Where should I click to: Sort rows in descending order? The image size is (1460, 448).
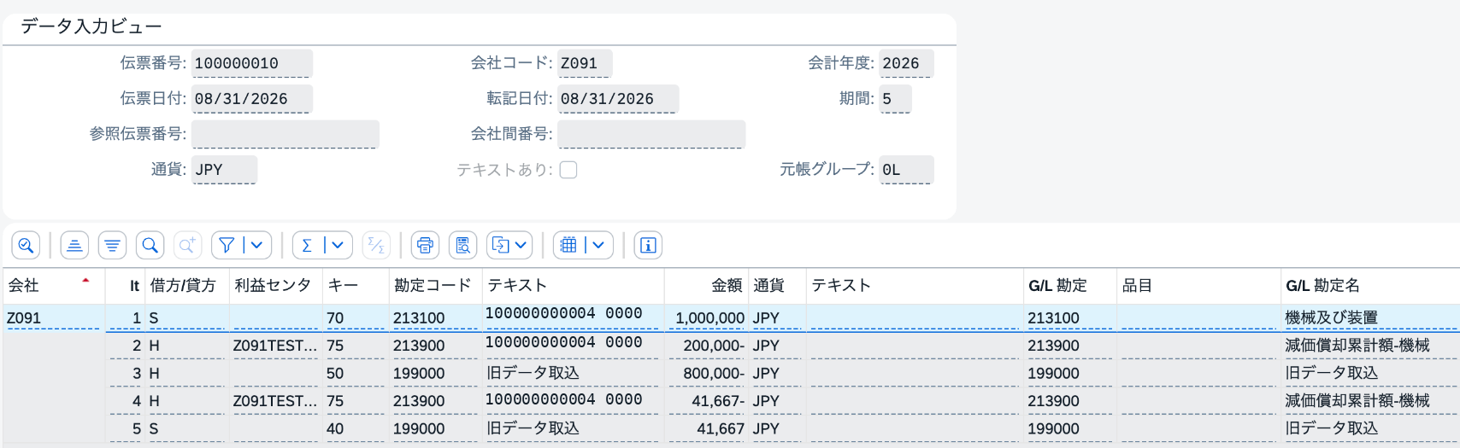pos(112,246)
